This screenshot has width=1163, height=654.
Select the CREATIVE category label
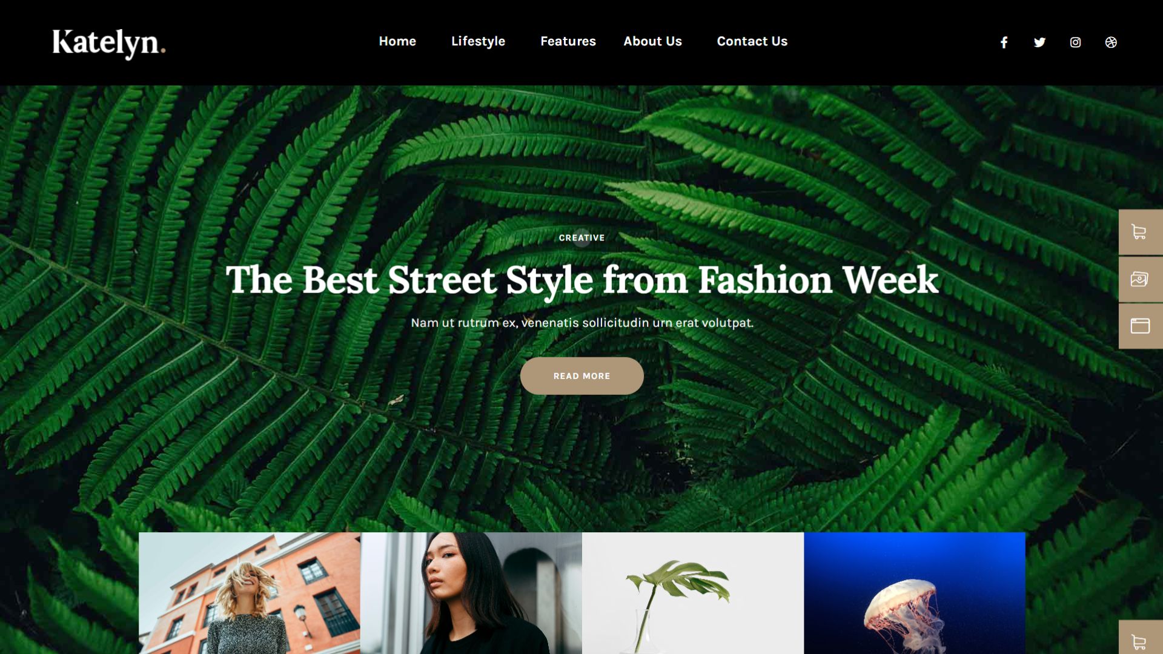pyautogui.click(x=581, y=238)
